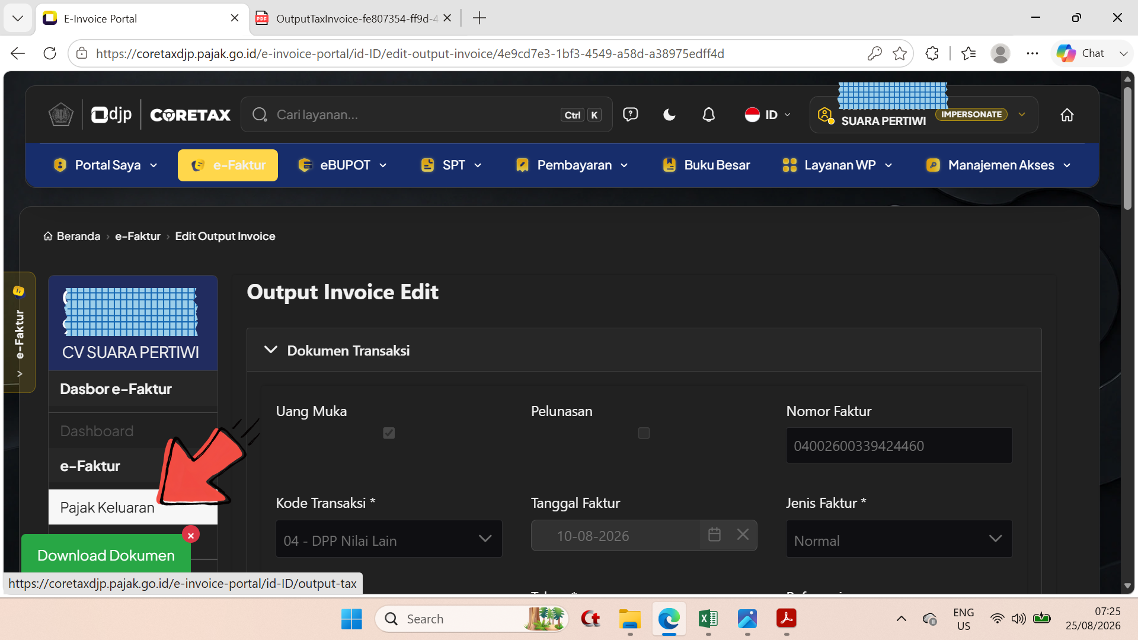The height and width of the screenshot is (640, 1138).
Task: Open browser favorites list icon
Action: click(968, 53)
